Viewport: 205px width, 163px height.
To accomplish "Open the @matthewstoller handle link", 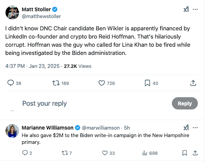I will click(41, 16).
